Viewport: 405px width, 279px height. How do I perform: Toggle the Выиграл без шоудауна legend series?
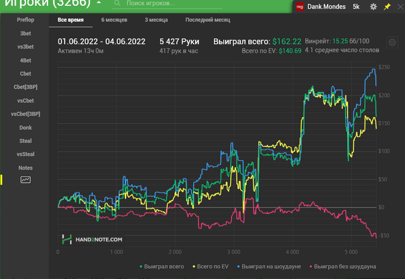[x=343, y=266]
